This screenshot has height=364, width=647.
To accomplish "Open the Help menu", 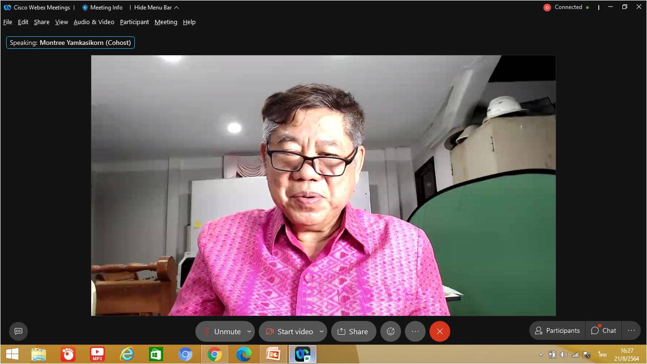I will (x=189, y=22).
